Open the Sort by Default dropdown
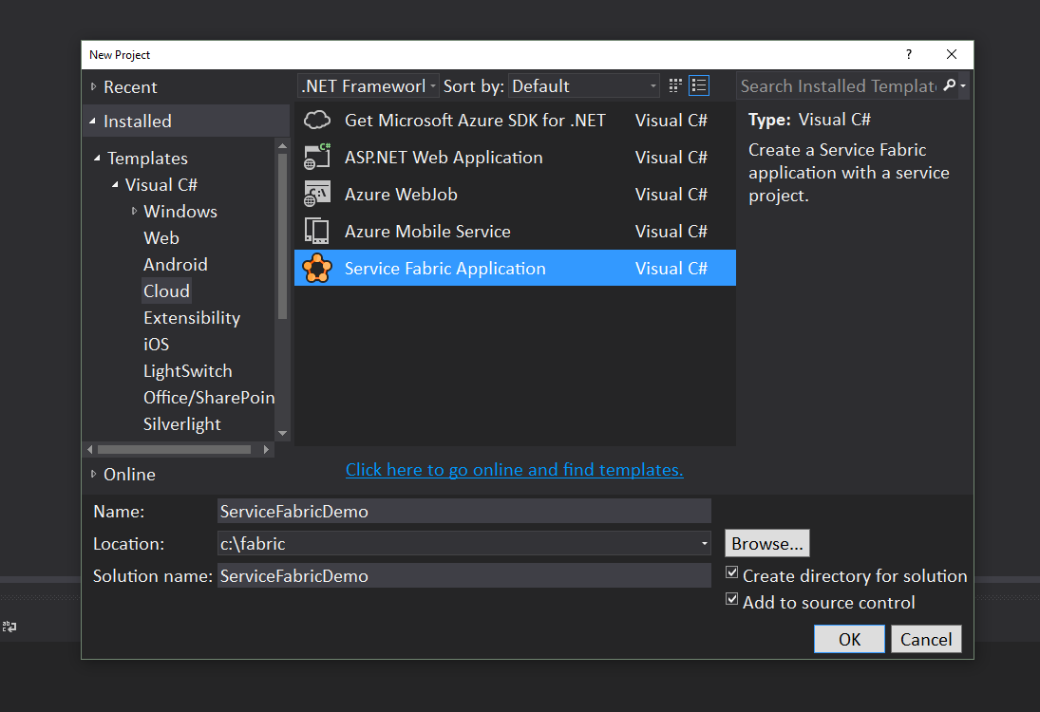The width and height of the screenshot is (1040, 712). click(x=584, y=85)
